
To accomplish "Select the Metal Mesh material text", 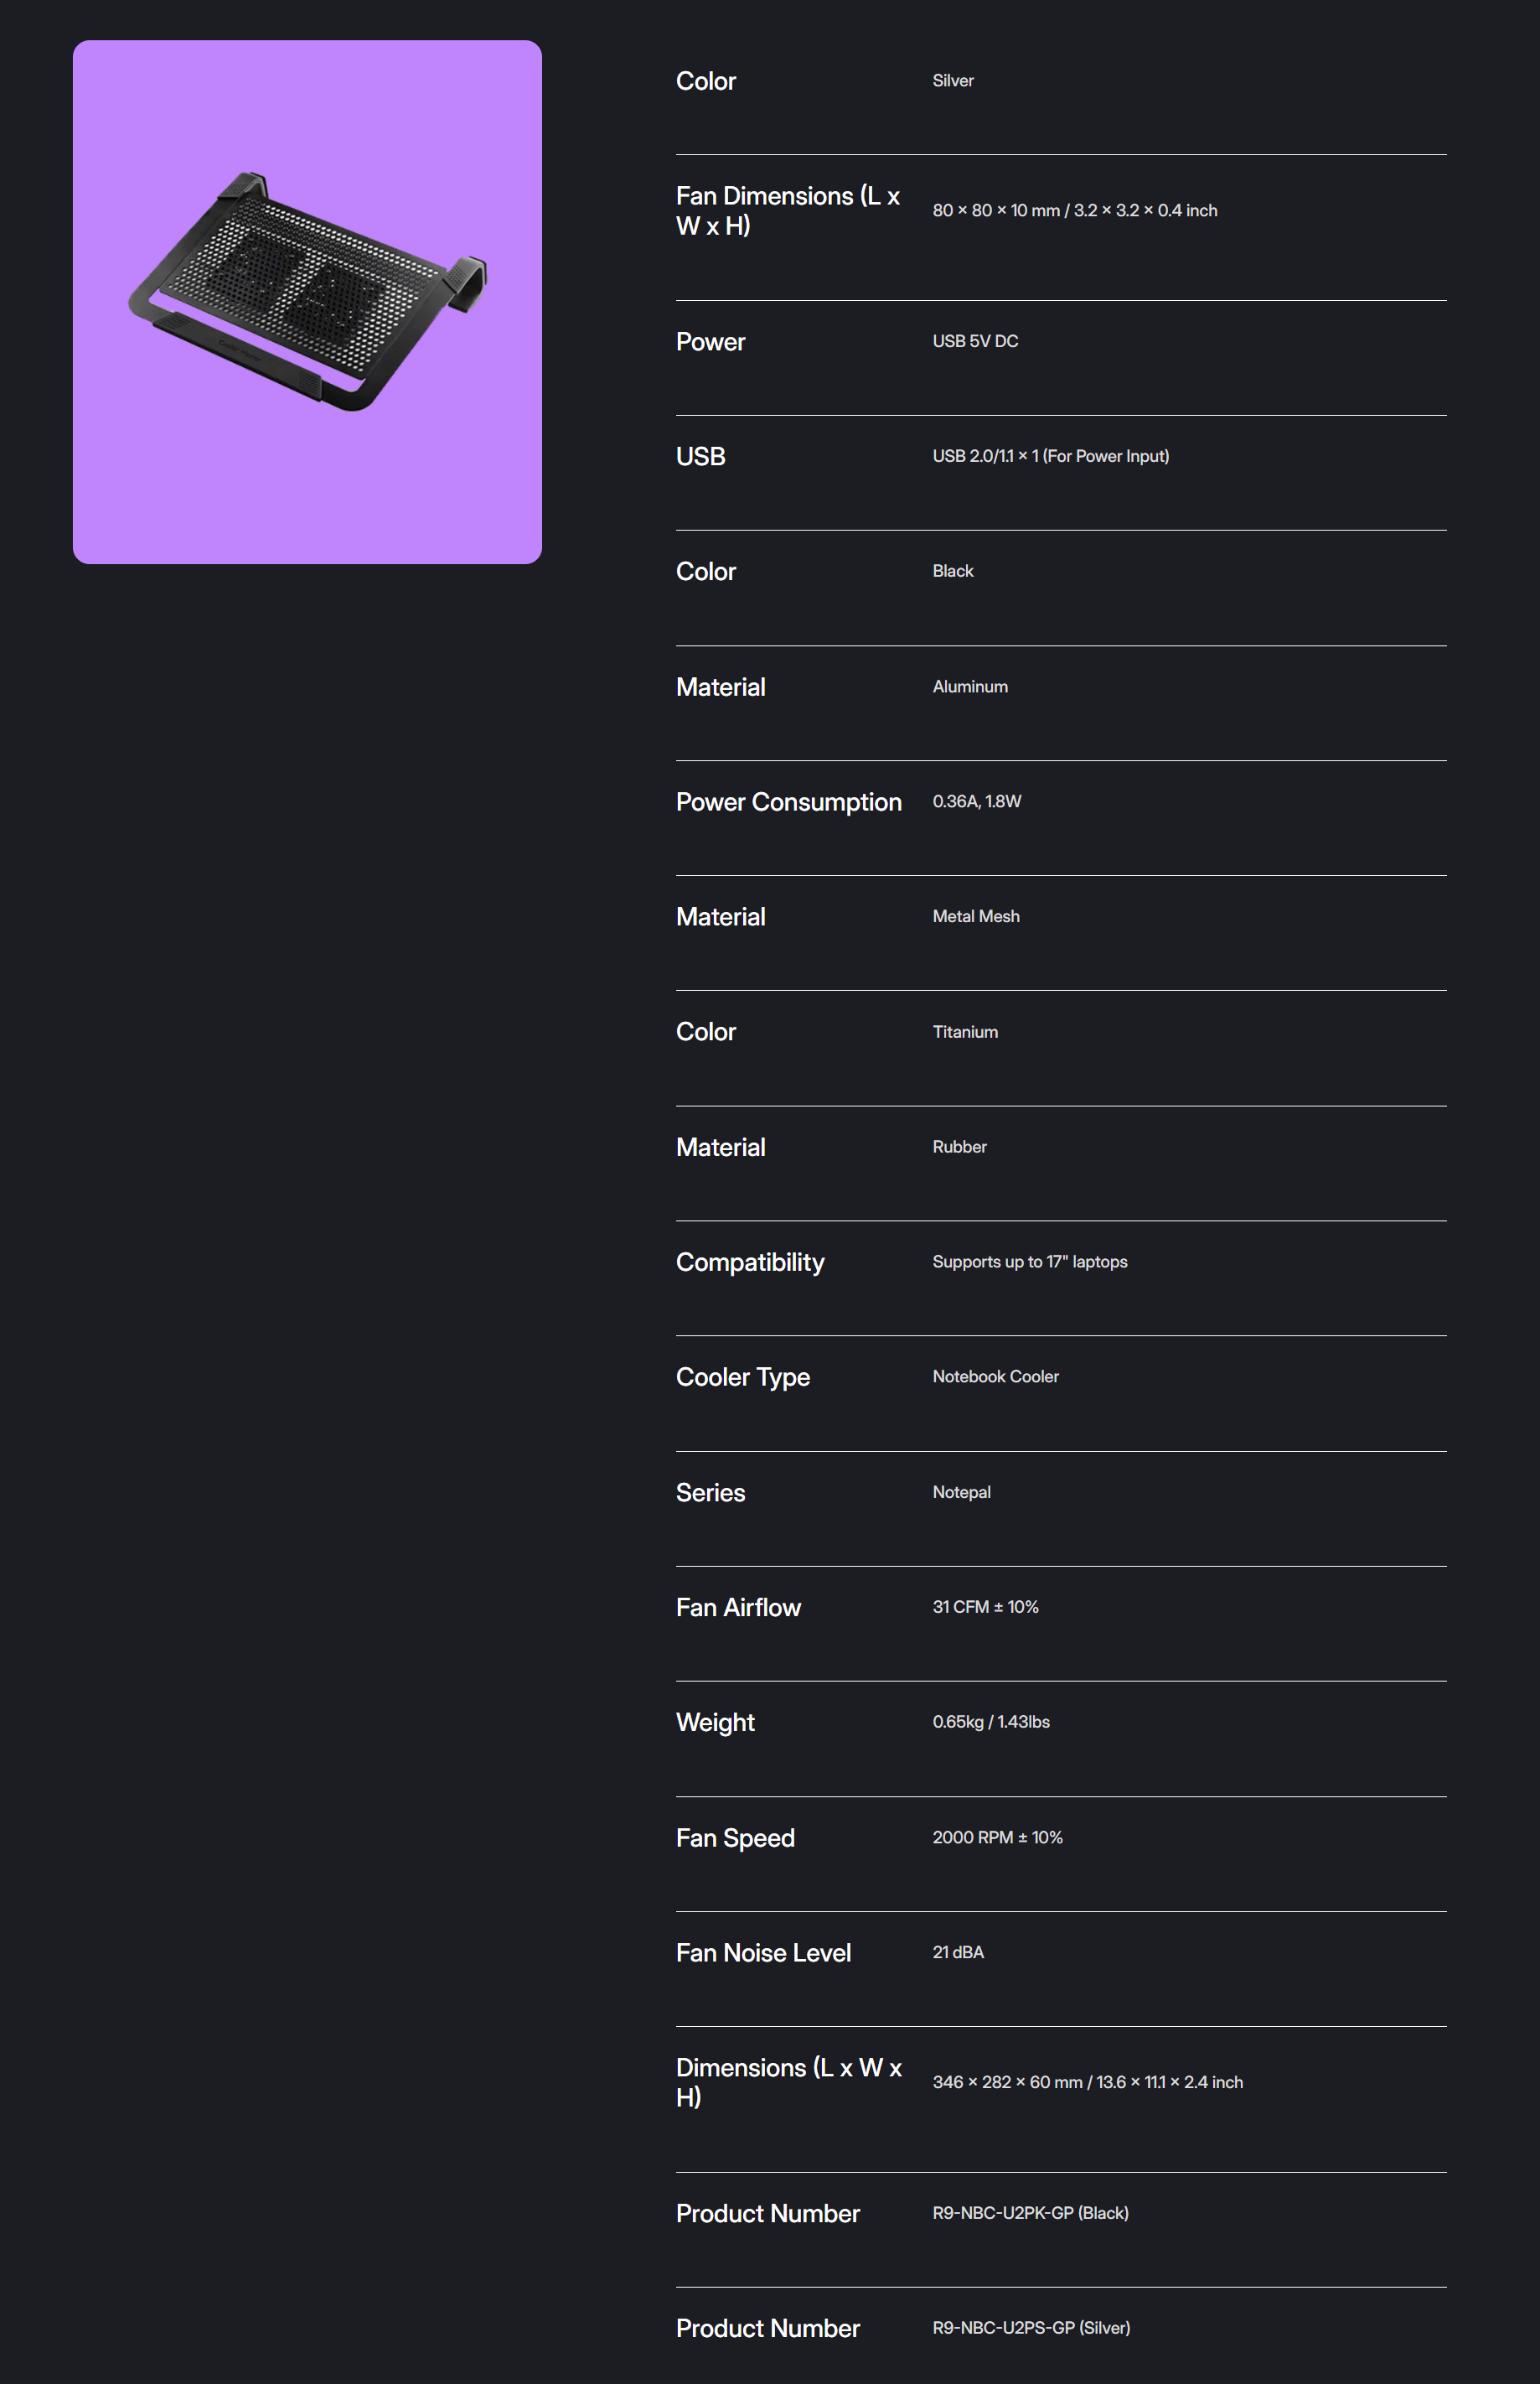I will (x=976, y=916).
